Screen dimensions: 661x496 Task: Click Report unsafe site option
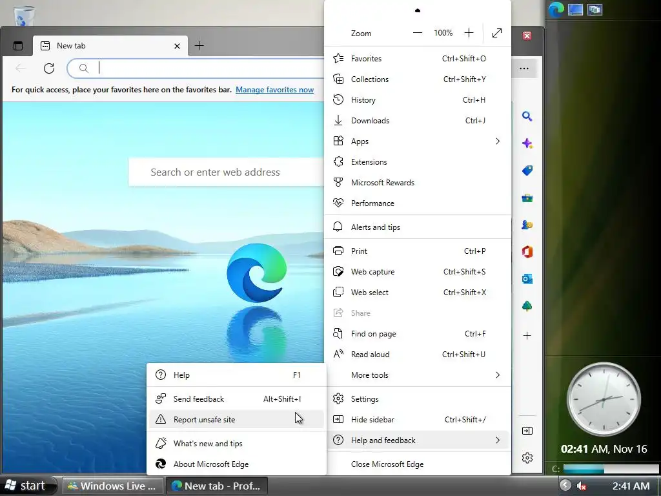[236, 419]
